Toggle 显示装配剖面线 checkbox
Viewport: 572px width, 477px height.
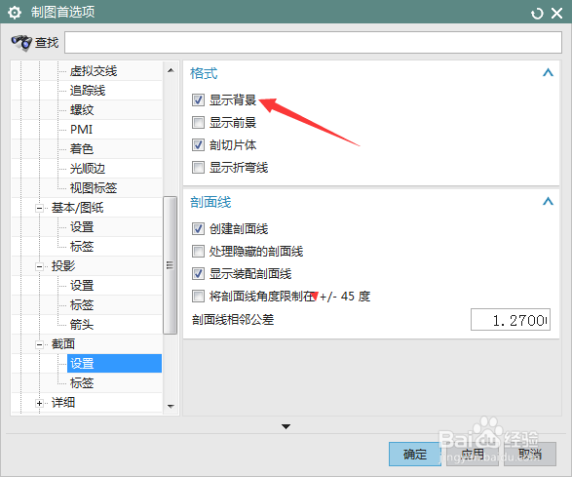[x=198, y=273]
